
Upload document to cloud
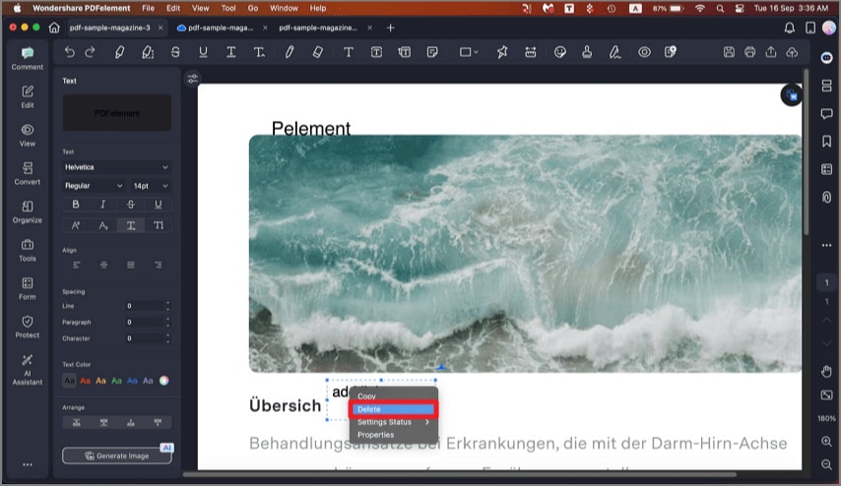(792, 52)
